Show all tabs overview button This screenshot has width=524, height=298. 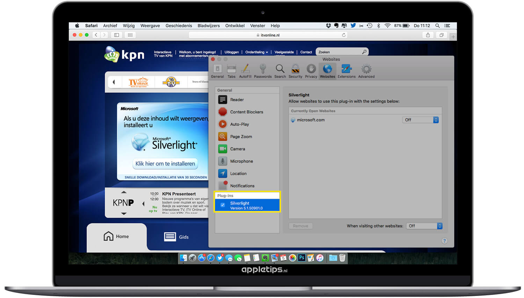click(x=442, y=35)
